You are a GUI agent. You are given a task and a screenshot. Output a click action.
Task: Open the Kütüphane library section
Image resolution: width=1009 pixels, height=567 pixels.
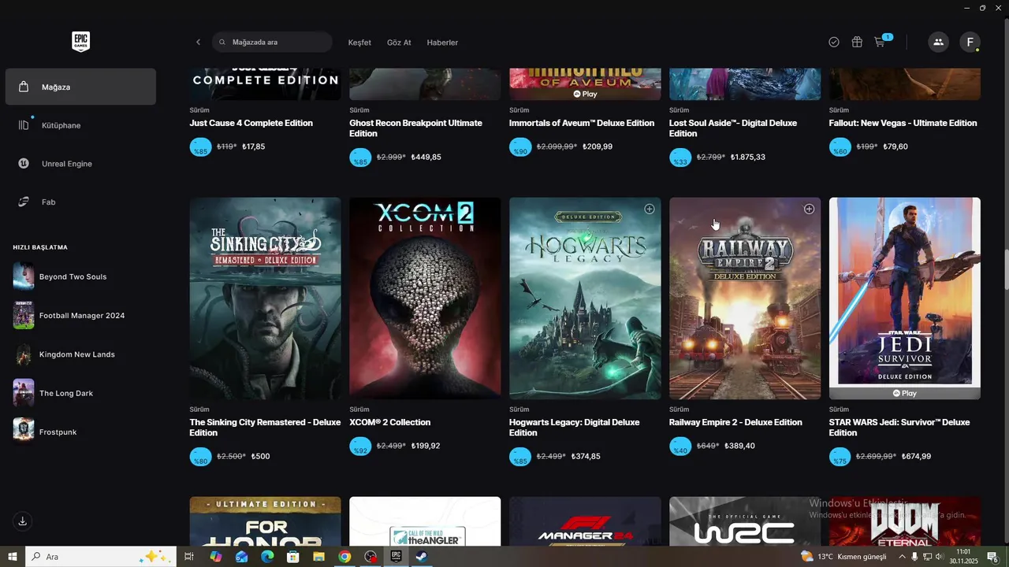[x=80, y=125]
